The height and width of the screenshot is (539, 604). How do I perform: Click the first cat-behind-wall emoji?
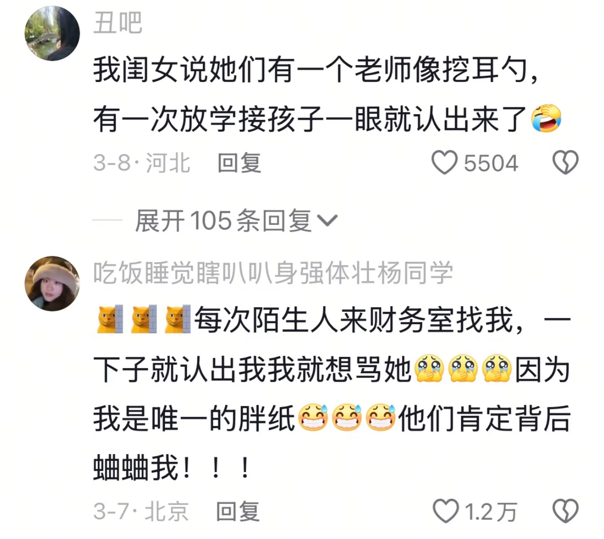pos(110,319)
